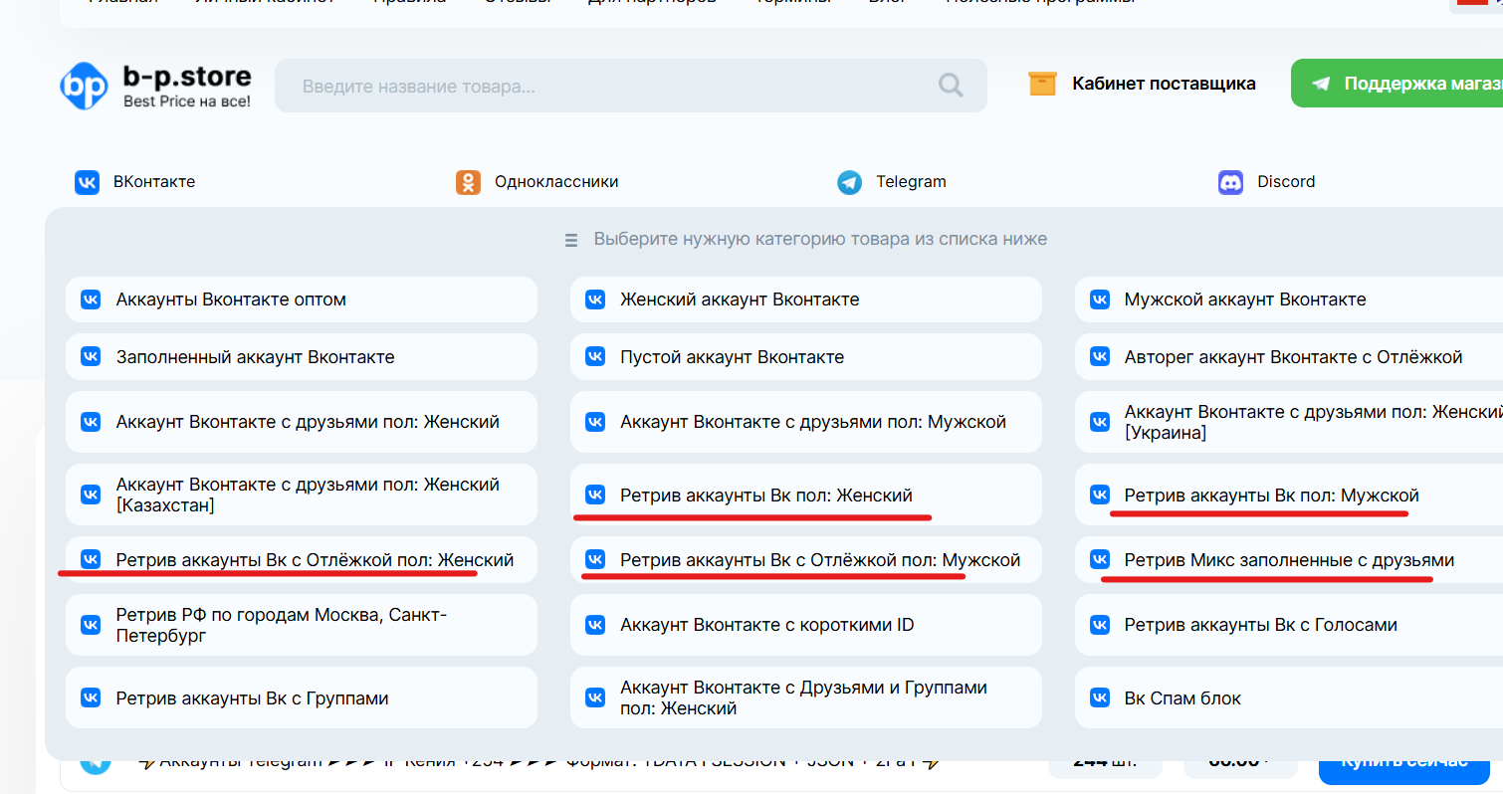
Task: Click VK icon of Ретрив Микс заполненные
Action: [1100, 560]
